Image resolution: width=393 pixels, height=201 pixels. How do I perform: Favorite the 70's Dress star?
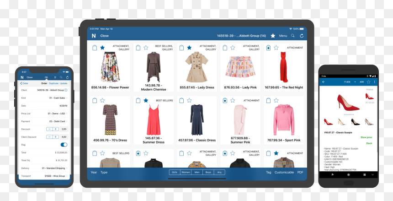102,100
